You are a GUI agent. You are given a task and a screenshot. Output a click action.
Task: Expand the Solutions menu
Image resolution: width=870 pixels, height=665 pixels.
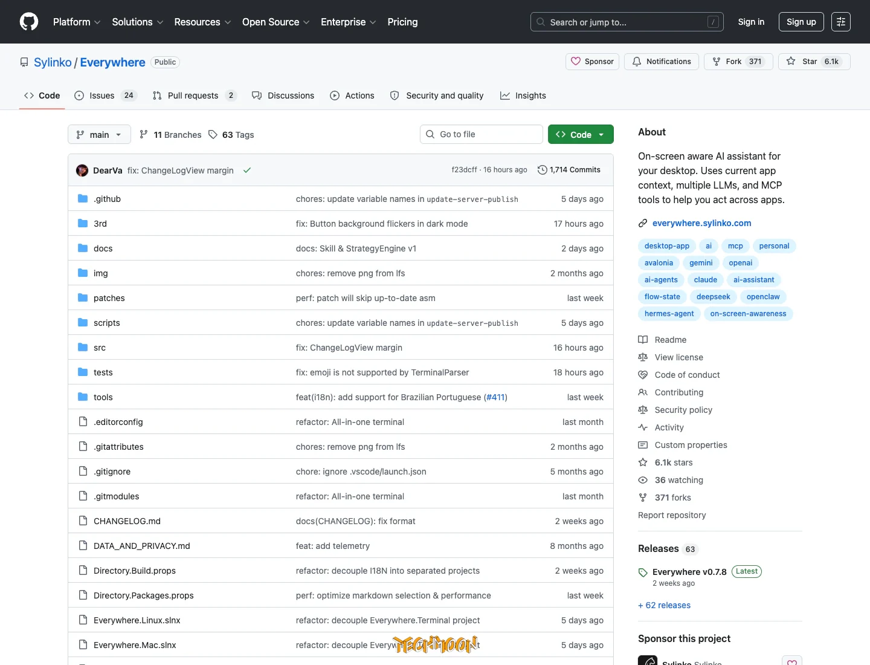(138, 22)
